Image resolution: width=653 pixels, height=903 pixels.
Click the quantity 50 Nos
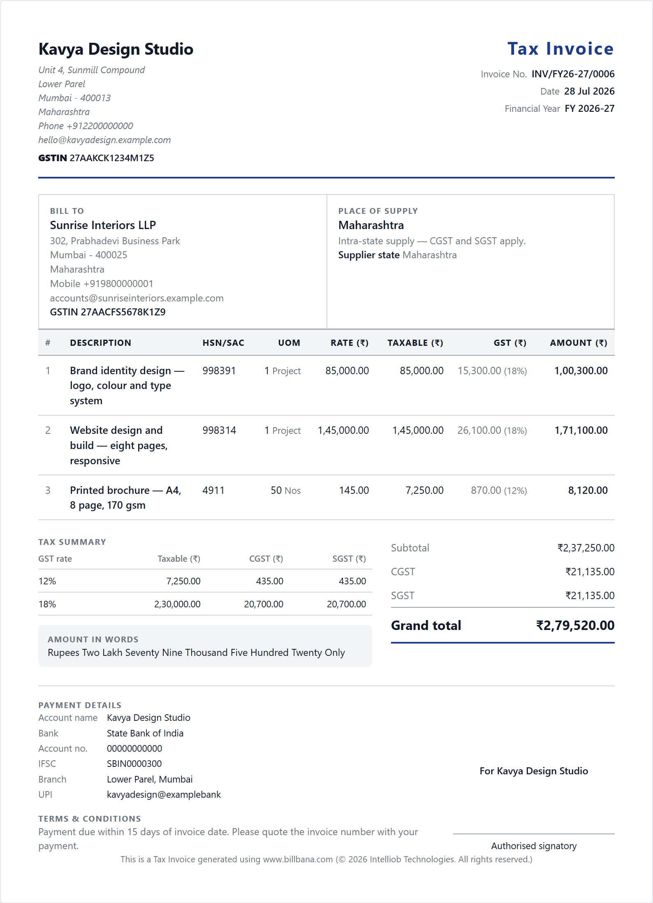(285, 491)
